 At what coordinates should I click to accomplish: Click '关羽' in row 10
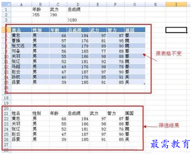21,56
